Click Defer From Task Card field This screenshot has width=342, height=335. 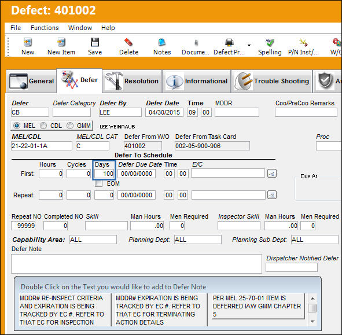click(212, 146)
